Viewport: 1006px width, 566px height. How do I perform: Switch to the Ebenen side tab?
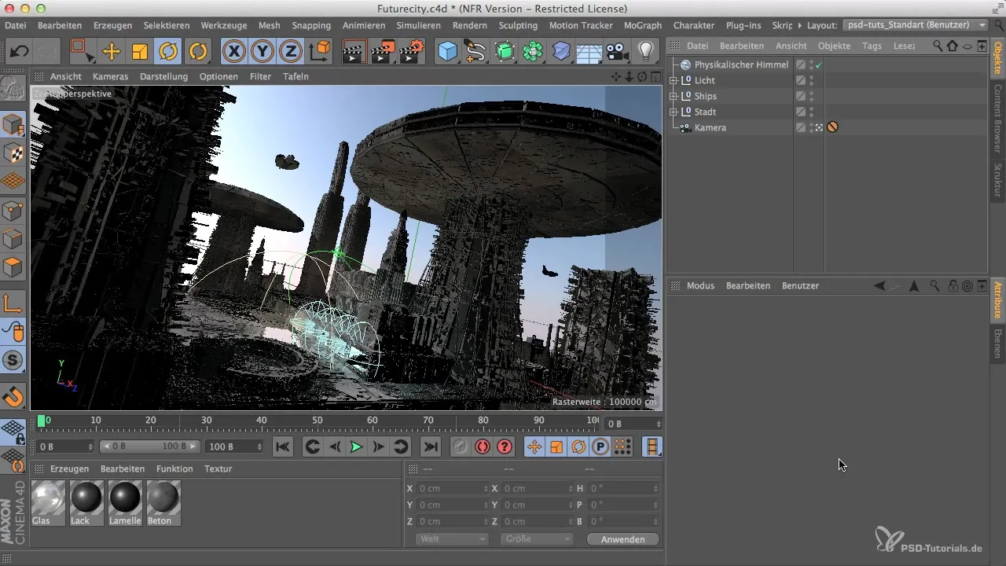click(997, 344)
